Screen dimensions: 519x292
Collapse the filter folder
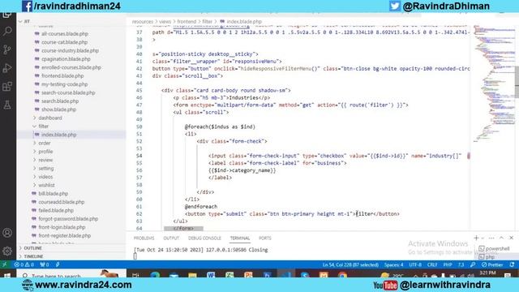tap(43, 127)
